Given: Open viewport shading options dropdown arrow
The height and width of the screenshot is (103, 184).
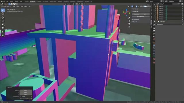Looking at the screenshot, I should click(x=151, y=6).
